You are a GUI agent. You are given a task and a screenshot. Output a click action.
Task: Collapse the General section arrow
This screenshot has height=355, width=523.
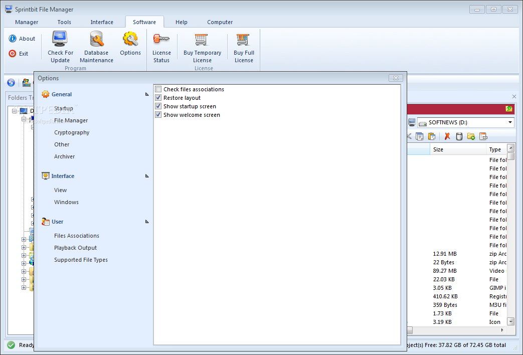tap(147, 94)
